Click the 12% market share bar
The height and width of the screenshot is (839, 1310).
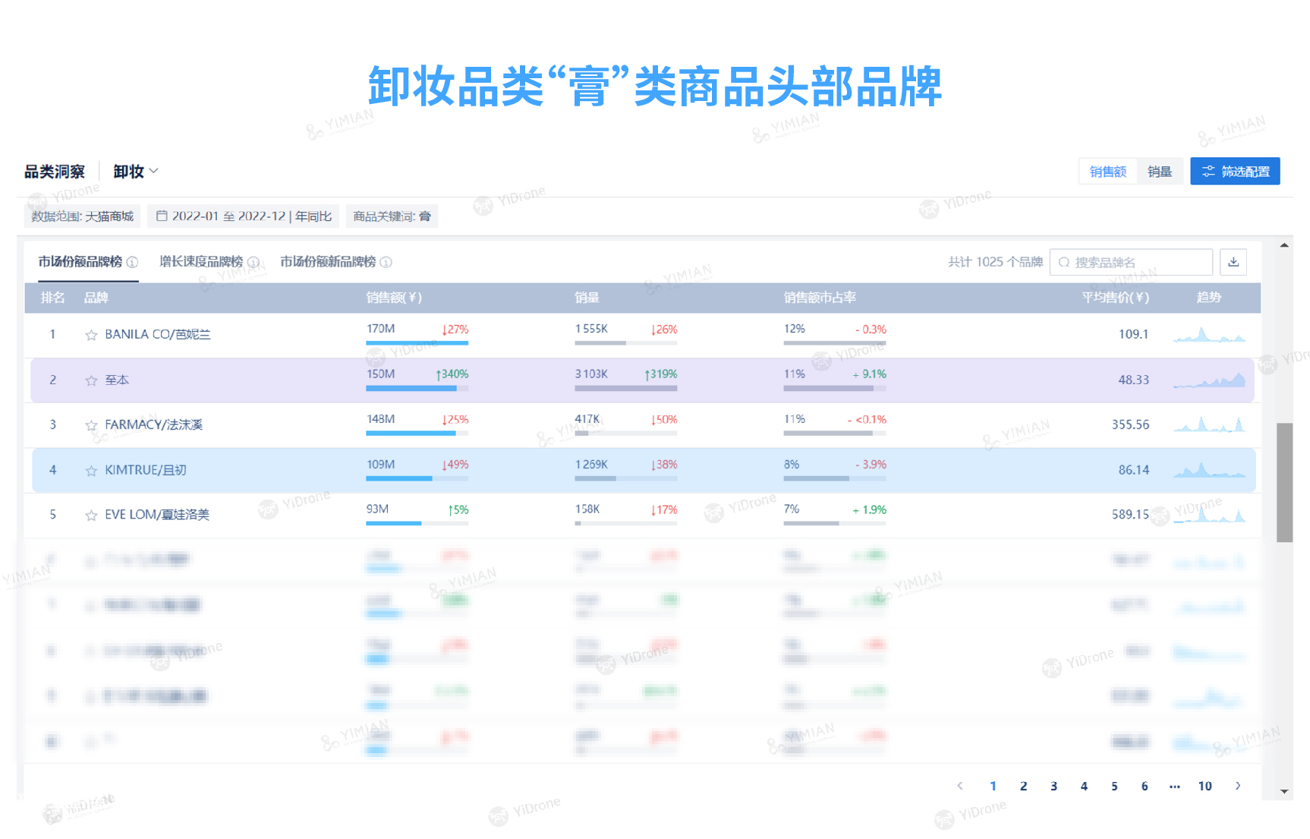click(x=835, y=343)
